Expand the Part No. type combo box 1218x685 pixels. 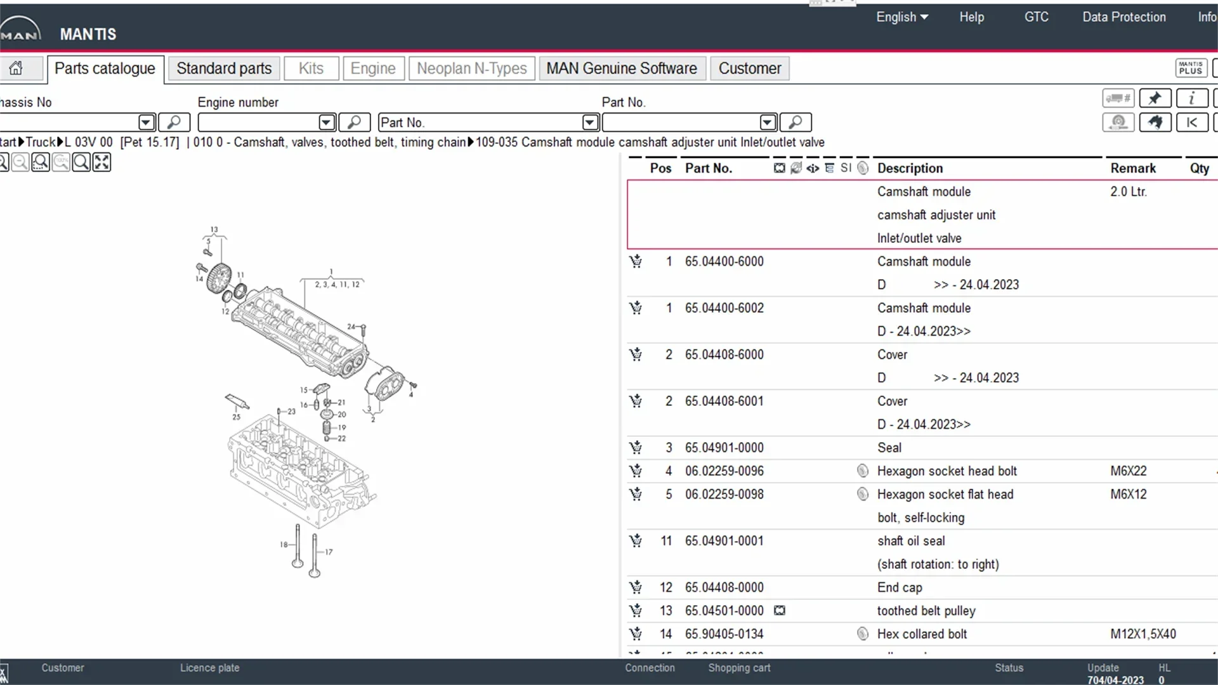click(590, 122)
